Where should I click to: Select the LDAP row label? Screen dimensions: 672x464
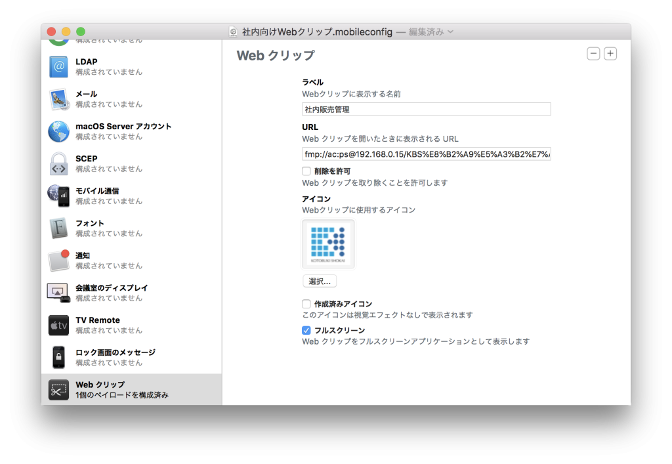[x=87, y=62]
